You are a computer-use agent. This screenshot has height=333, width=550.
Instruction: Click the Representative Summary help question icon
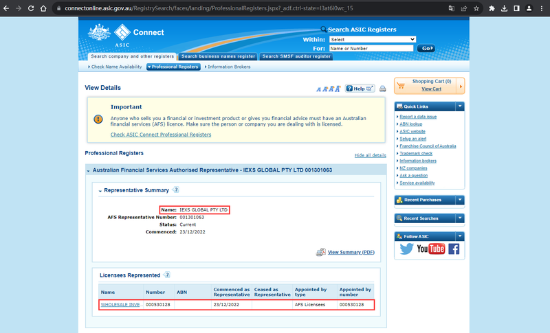click(176, 190)
